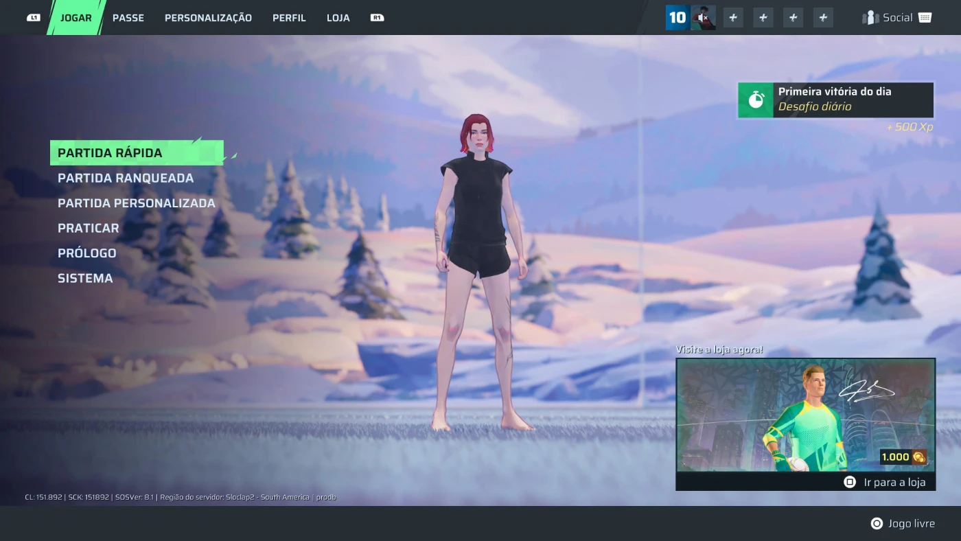
Task: Open the PERSONALIZAÇÃO tab
Action: pos(208,18)
